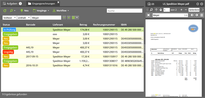The image size is (205, 98).
Task: Show further PDF toolbar items right chevron
Action: click(x=203, y=10)
